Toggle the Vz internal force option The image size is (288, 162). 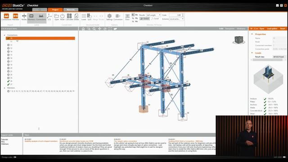tap(133, 22)
